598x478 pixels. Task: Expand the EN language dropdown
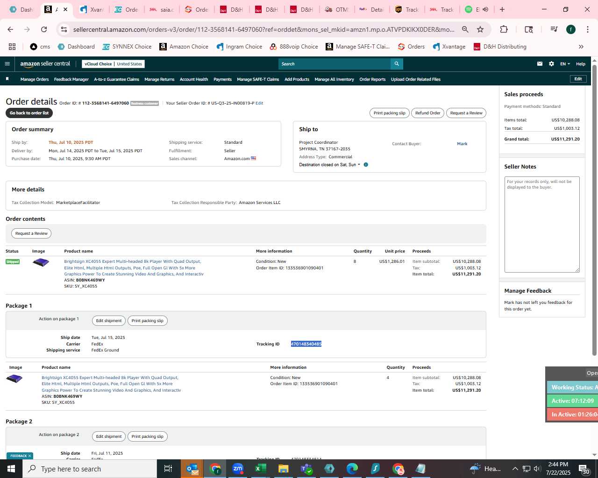tap(565, 64)
